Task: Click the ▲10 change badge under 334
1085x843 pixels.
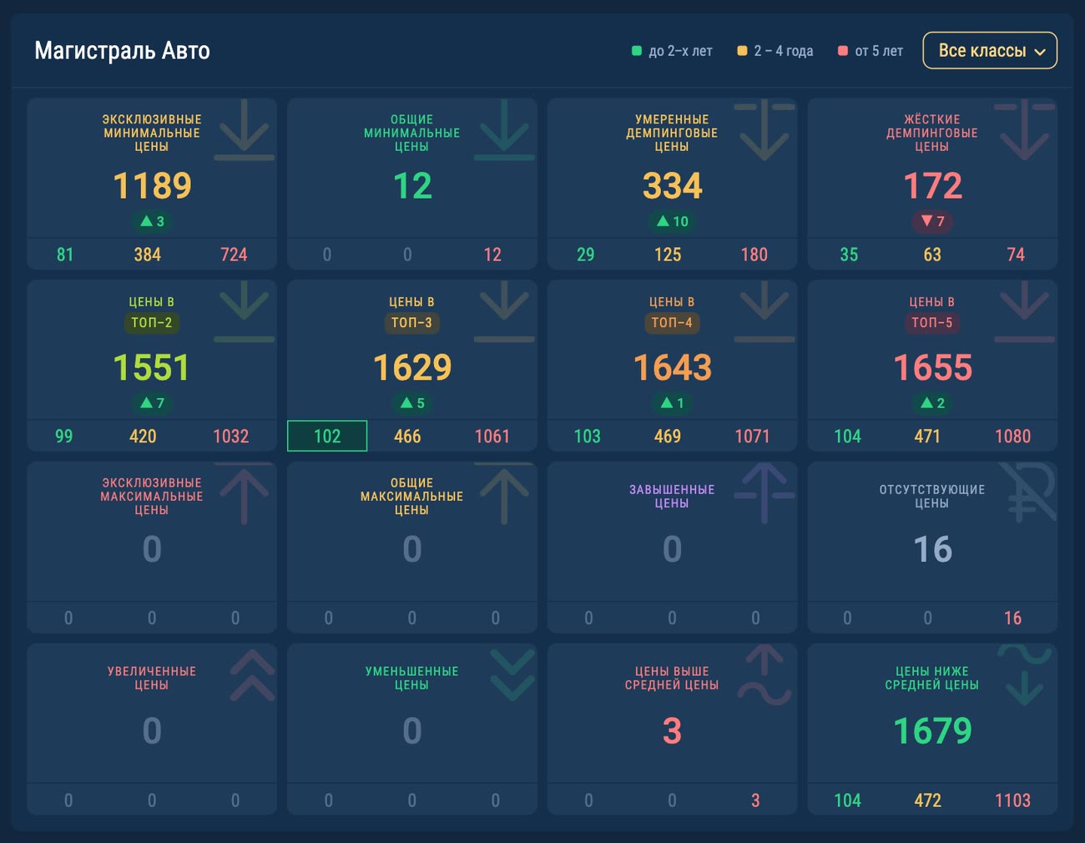Action: pyautogui.click(x=672, y=221)
